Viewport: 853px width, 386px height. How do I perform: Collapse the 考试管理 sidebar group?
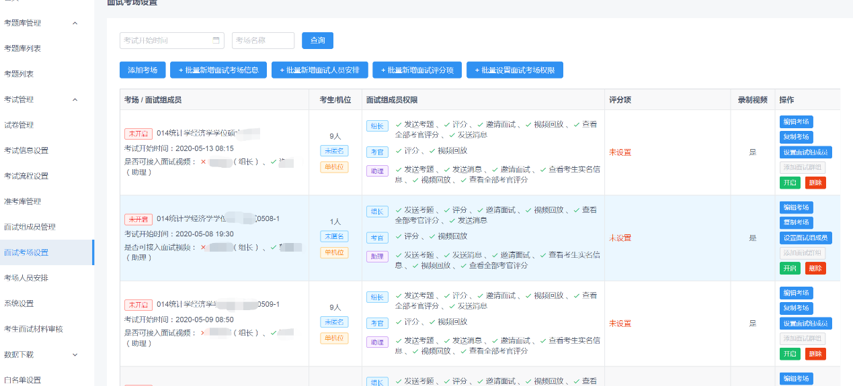75,99
